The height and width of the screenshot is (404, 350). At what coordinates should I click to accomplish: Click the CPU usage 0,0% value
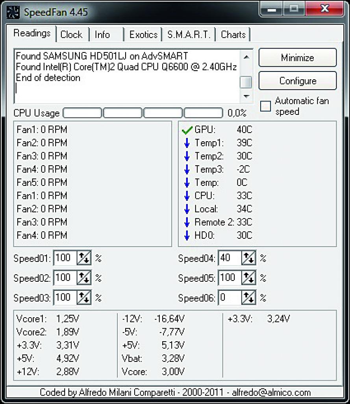pos(237,113)
